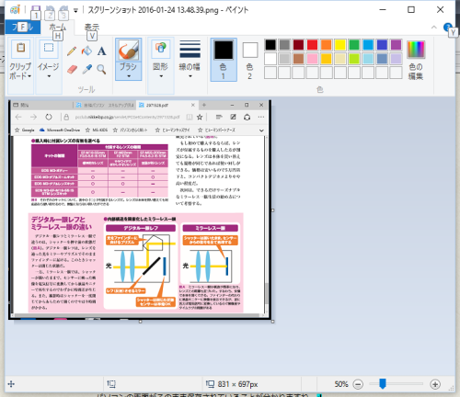
Task: Click the 50% zoom level text
Action: point(341,384)
